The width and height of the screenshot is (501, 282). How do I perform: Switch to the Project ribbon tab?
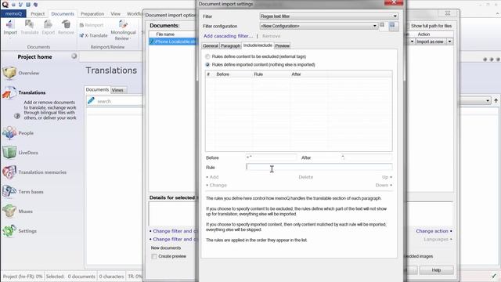coord(38,14)
